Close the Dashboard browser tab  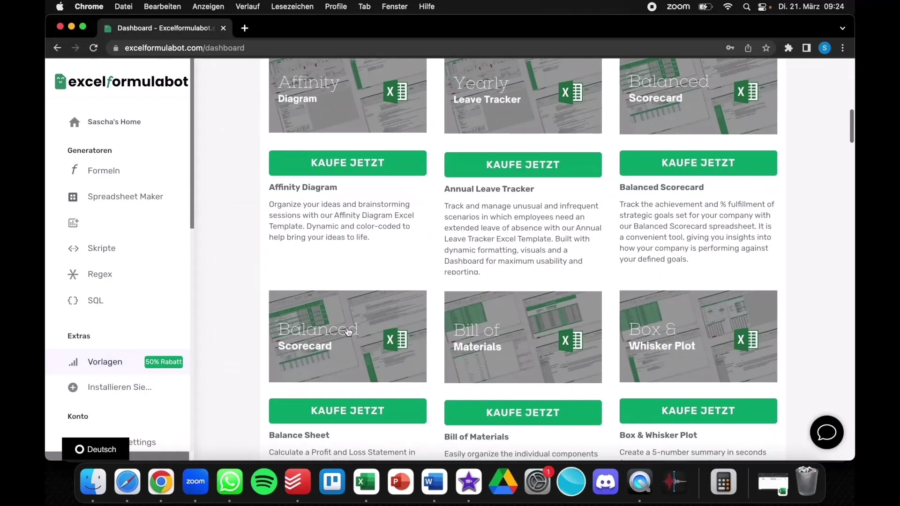223,28
